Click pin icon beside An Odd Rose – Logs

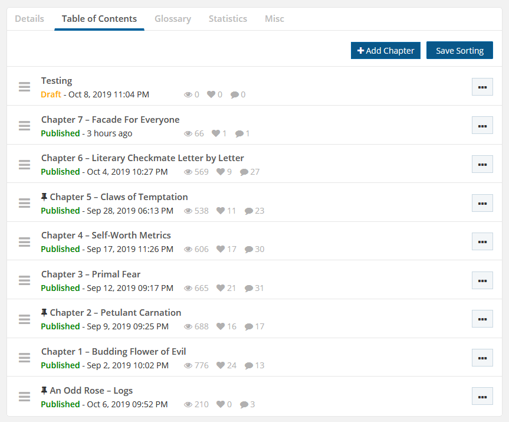click(x=44, y=391)
